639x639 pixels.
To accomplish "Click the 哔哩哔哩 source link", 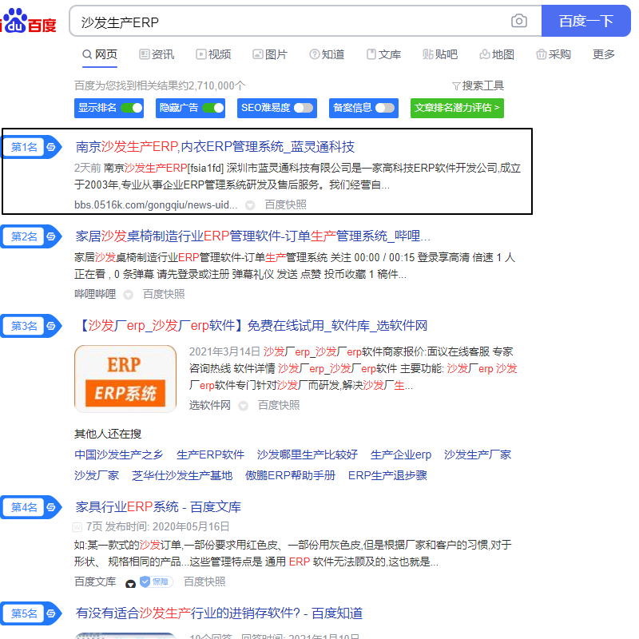I will 95,294.
